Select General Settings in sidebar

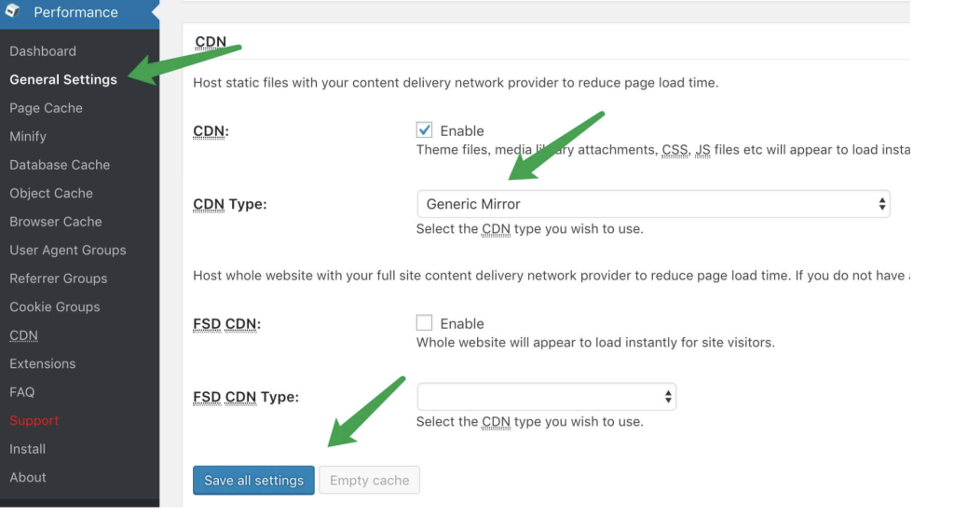click(63, 80)
